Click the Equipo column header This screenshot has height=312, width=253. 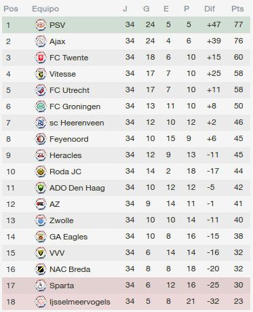pos(45,9)
